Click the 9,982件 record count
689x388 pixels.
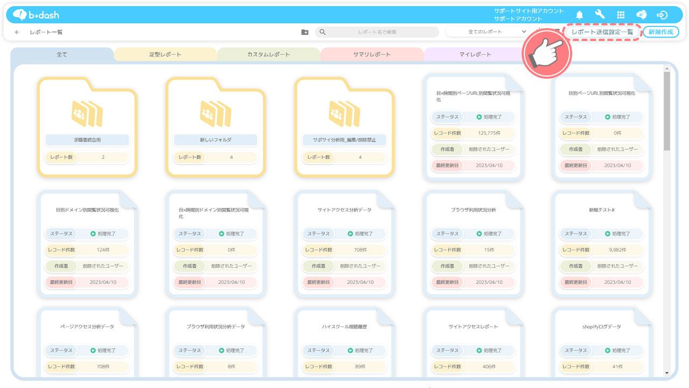click(617, 250)
